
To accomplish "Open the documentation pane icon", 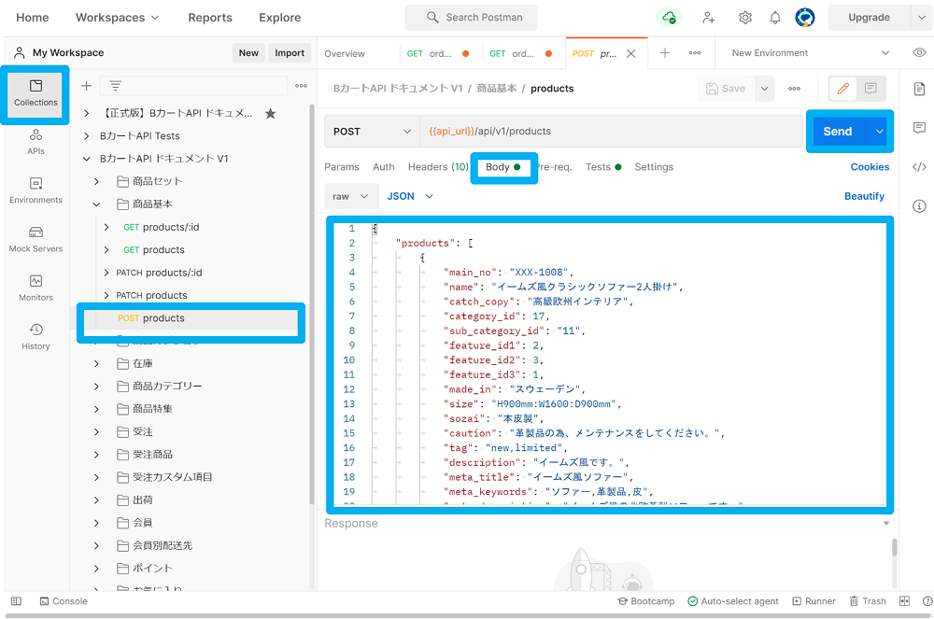I will click(x=919, y=89).
